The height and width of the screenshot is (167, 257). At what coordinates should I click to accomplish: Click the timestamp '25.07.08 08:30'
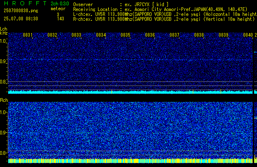pyautogui.click(x=21, y=19)
